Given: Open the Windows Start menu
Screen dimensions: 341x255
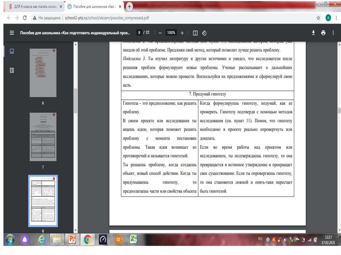Looking at the screenshot, I should point(10,240).
